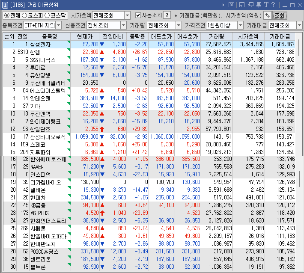This screenshot has width=304, height=273.
Task: Click the green corner marker on 한컴 row
Action: 69,50
